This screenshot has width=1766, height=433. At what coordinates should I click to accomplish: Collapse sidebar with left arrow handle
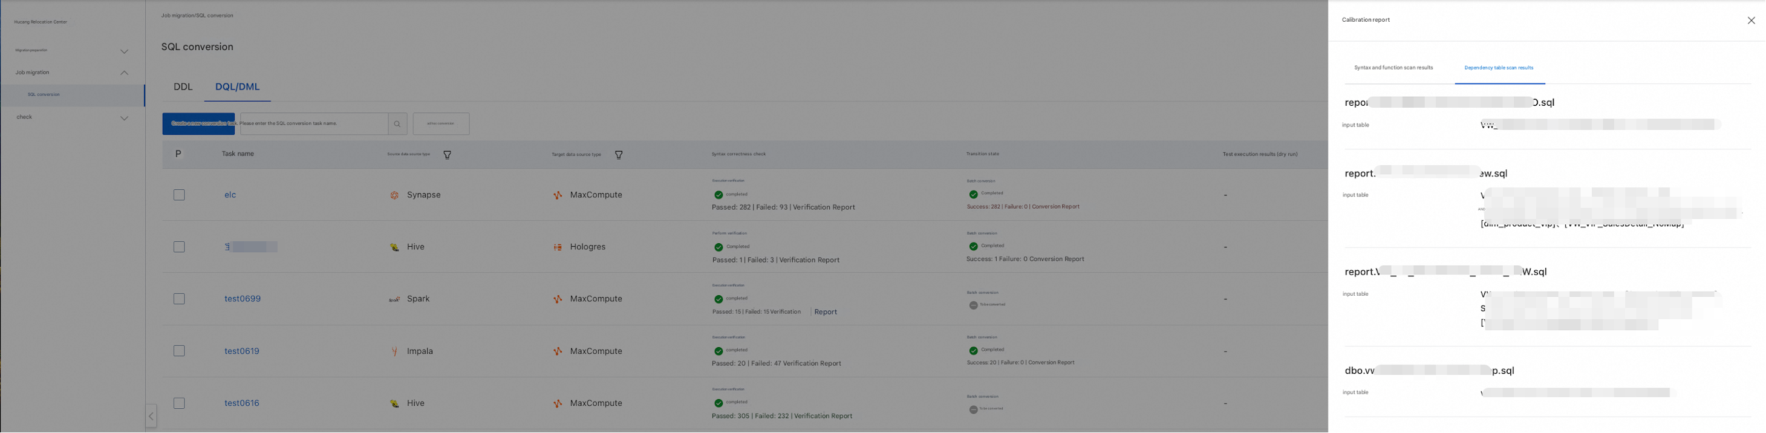[151, 416]
